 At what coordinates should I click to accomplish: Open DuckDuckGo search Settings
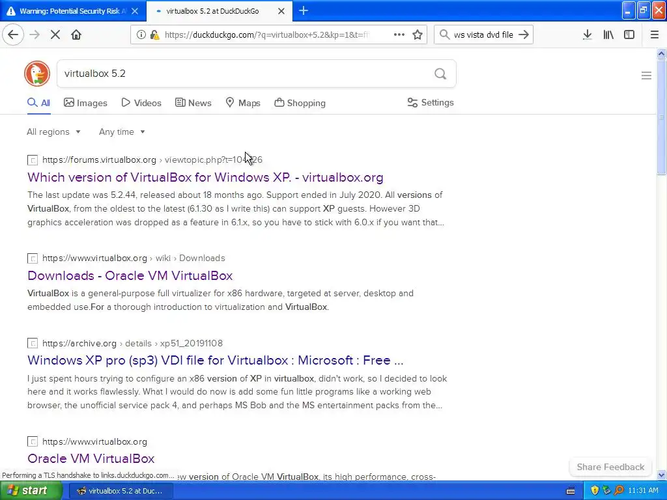431,102
